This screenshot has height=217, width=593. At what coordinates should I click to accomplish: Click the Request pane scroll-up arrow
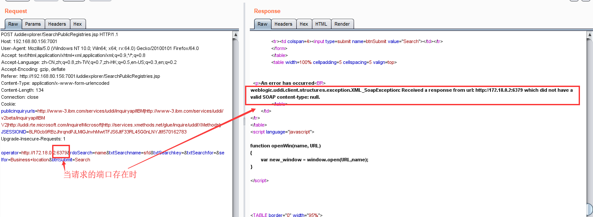(236, 34)
